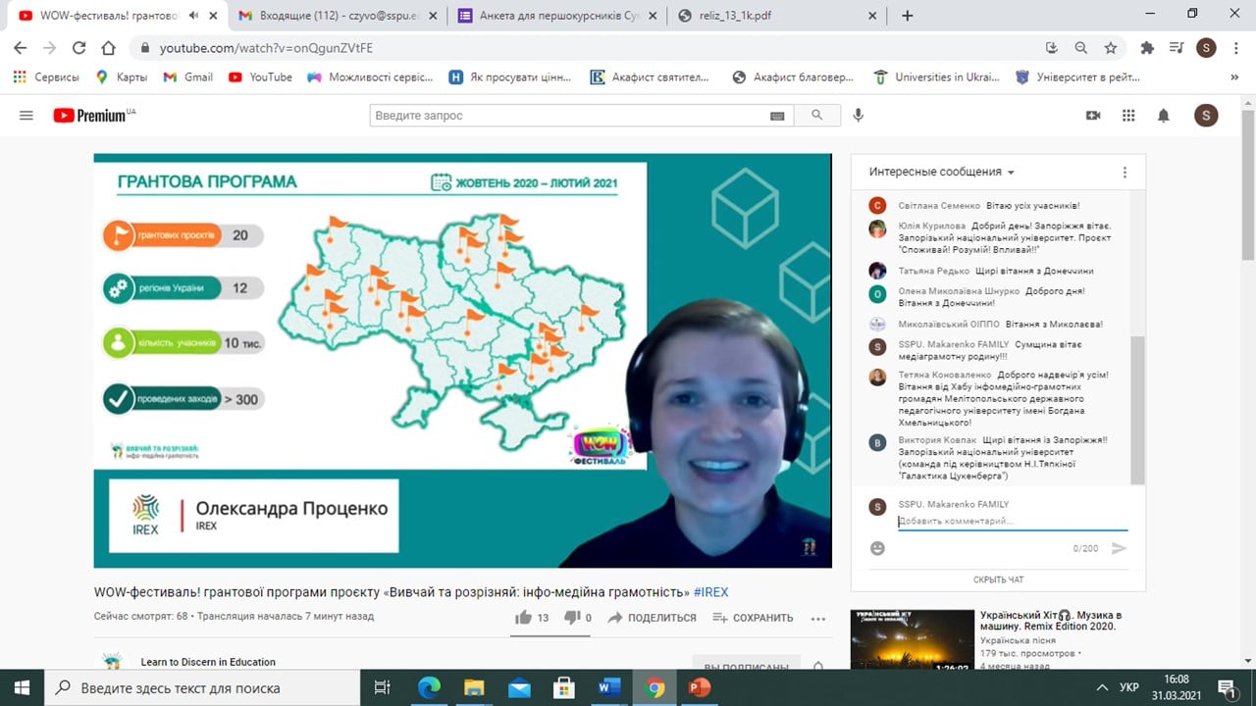
Task: Click the YouTube search magnifier button
Action: [816, 116]
